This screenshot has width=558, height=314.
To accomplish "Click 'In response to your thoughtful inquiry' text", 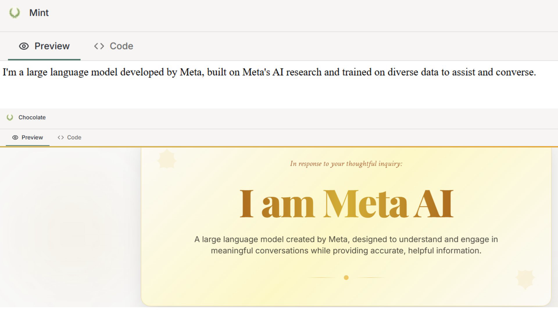I will [x=346, y=164].
